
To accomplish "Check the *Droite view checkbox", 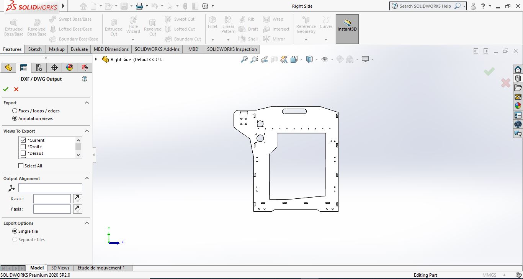I will click(23, 147).
